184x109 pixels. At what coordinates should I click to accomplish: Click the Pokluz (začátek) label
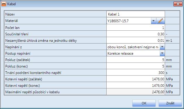pos(18,60)
